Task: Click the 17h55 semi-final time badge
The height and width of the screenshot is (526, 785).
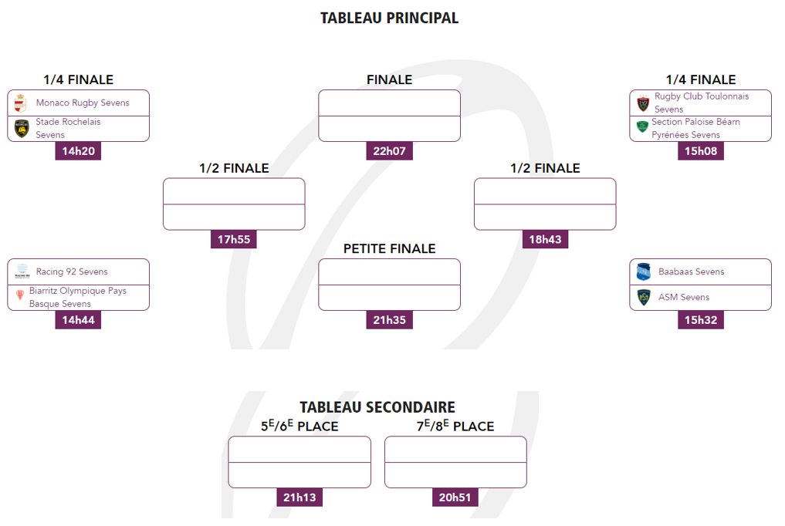Action: [x=233, y=240]
